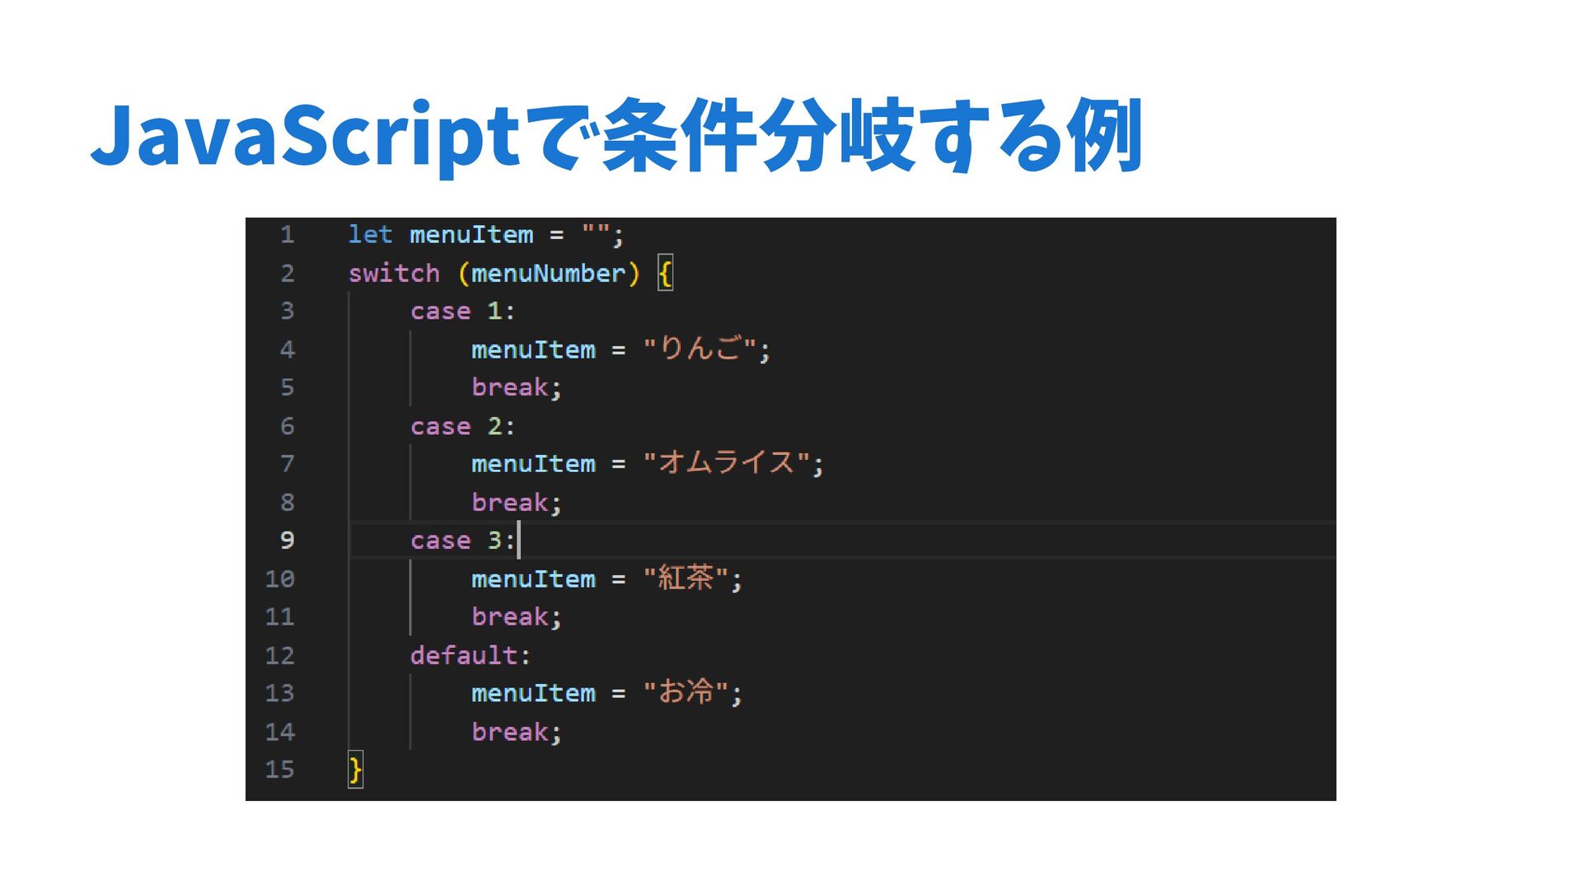Click the 'let' keyword on line 1
This screenshot has width=1582, height=890.
370,235
